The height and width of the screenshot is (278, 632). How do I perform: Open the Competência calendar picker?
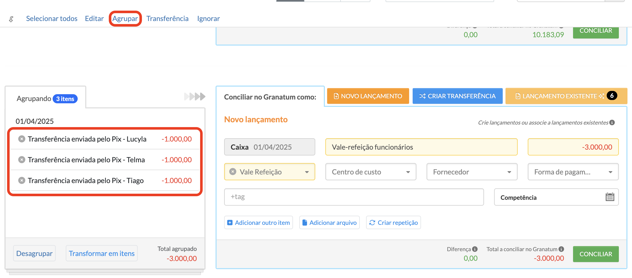pyautogui.click(x=610, y=197)
